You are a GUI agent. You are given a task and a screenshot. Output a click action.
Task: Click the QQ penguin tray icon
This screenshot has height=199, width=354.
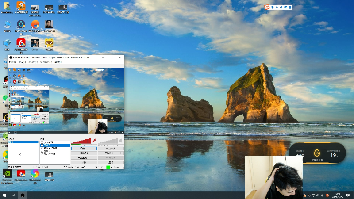[x=304, y=195]
